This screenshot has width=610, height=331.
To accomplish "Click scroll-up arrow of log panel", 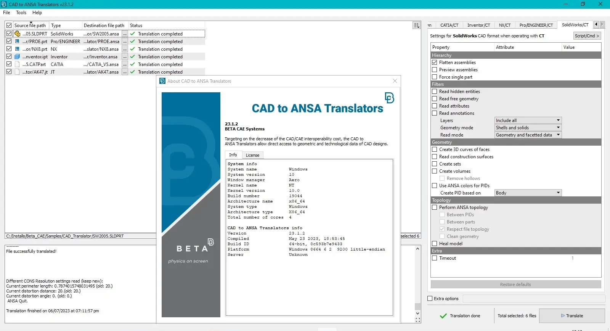I will (x=417, y=249).
